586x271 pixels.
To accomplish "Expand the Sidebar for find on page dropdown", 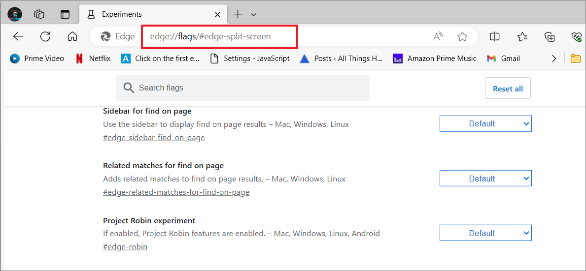I will click(485, 124).
